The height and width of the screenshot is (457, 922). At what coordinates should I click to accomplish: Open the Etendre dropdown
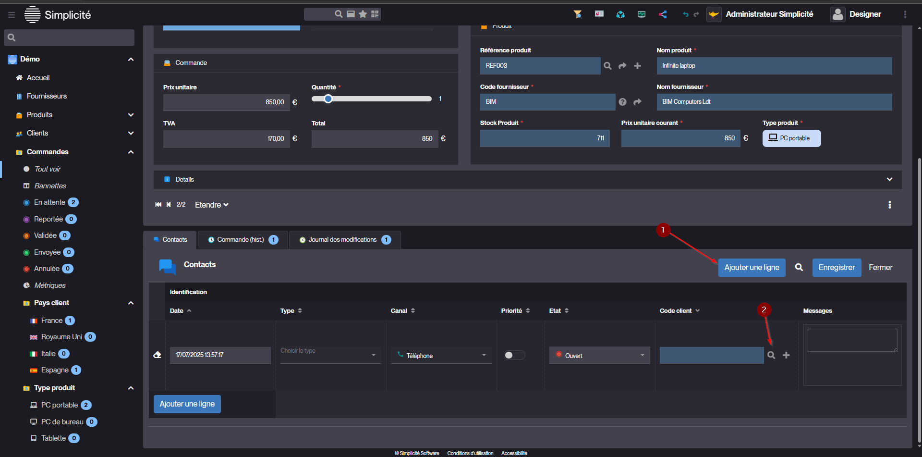pyautogui.click(x=211, y=205)
